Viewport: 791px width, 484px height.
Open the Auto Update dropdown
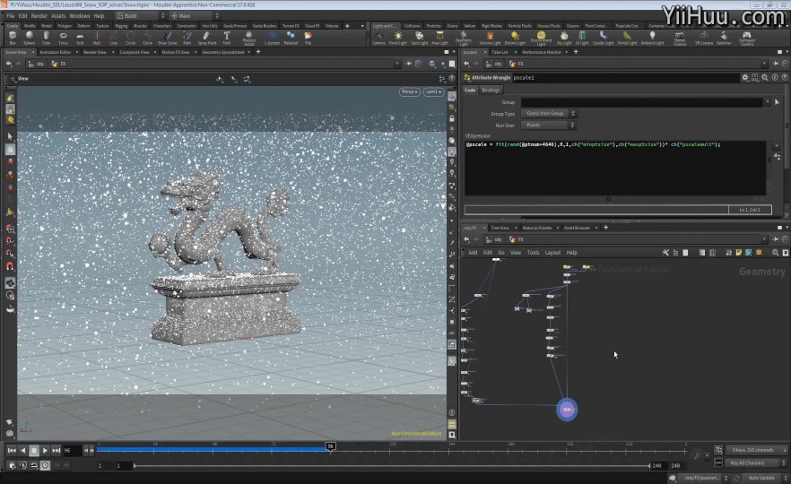click(765, 478)
